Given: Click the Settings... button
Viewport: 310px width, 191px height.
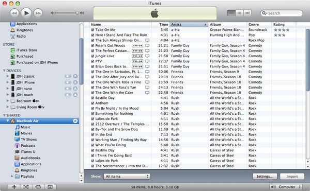Looking at the screenshot, I should (x=265, y=176).
